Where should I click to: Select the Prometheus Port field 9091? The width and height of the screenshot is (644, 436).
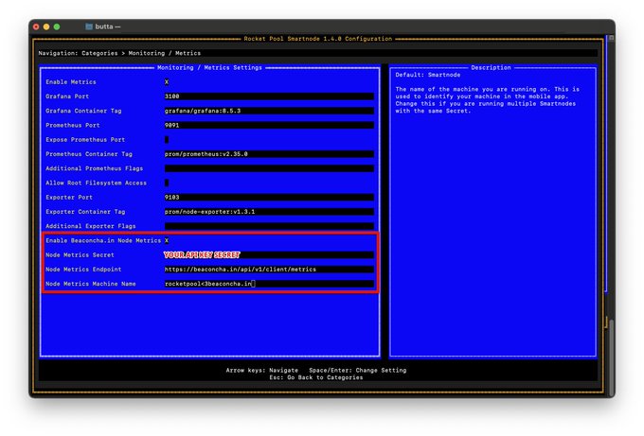[269, 125]
